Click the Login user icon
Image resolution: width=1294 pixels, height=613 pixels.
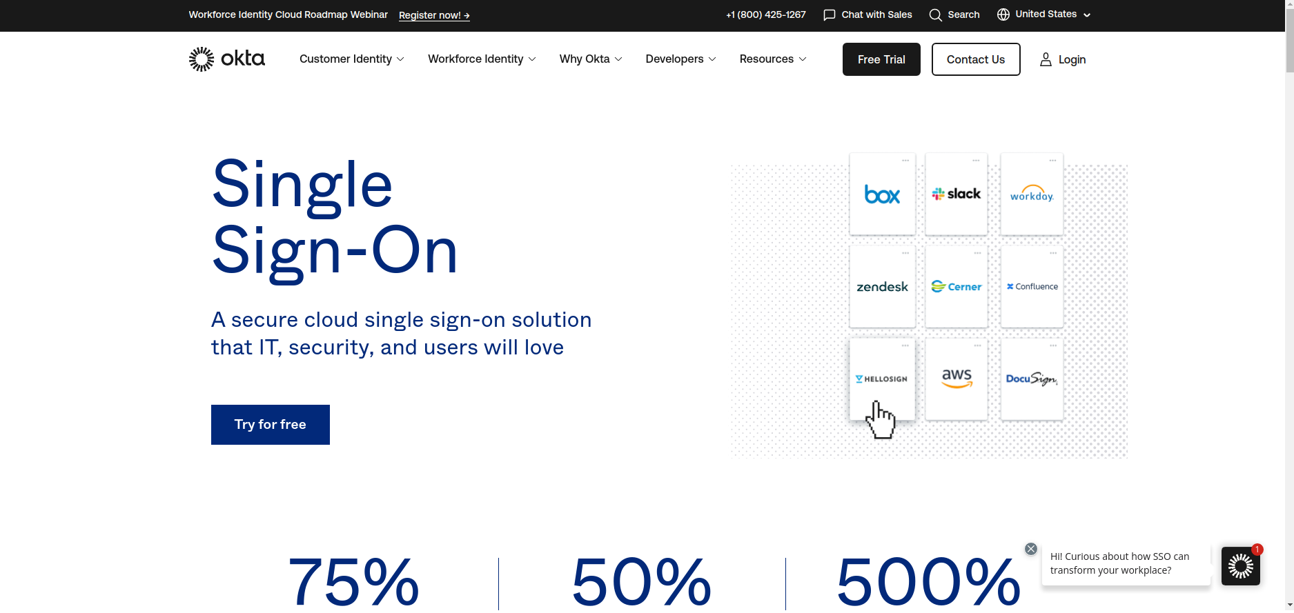point(1046,60)
